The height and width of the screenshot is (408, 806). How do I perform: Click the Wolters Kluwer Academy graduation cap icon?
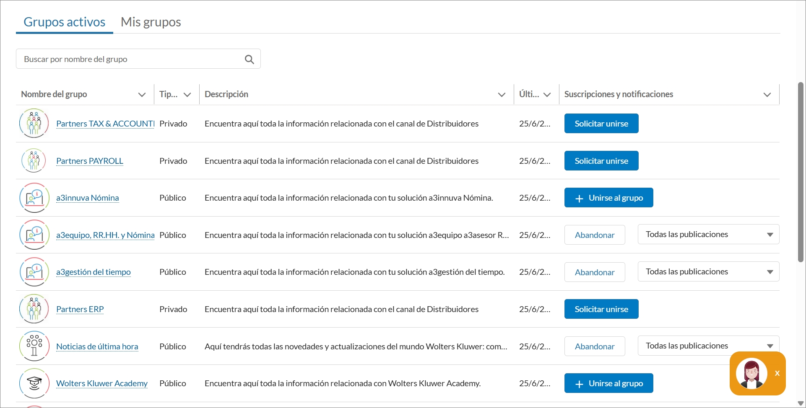(x=34, y=383)
